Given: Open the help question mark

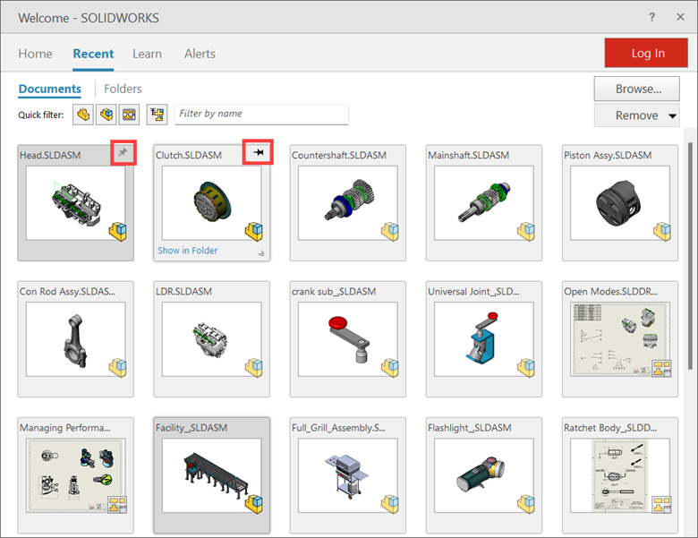Looking at the screenshot, I should [651, 17].
